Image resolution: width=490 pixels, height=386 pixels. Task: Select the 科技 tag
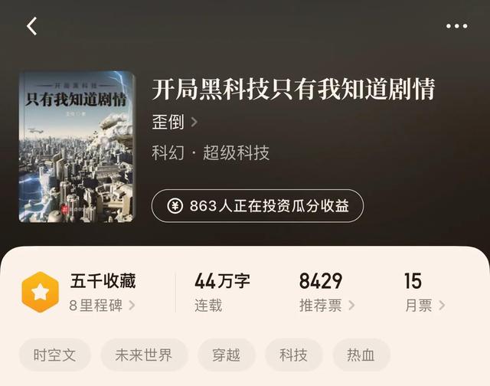point(293,355)
